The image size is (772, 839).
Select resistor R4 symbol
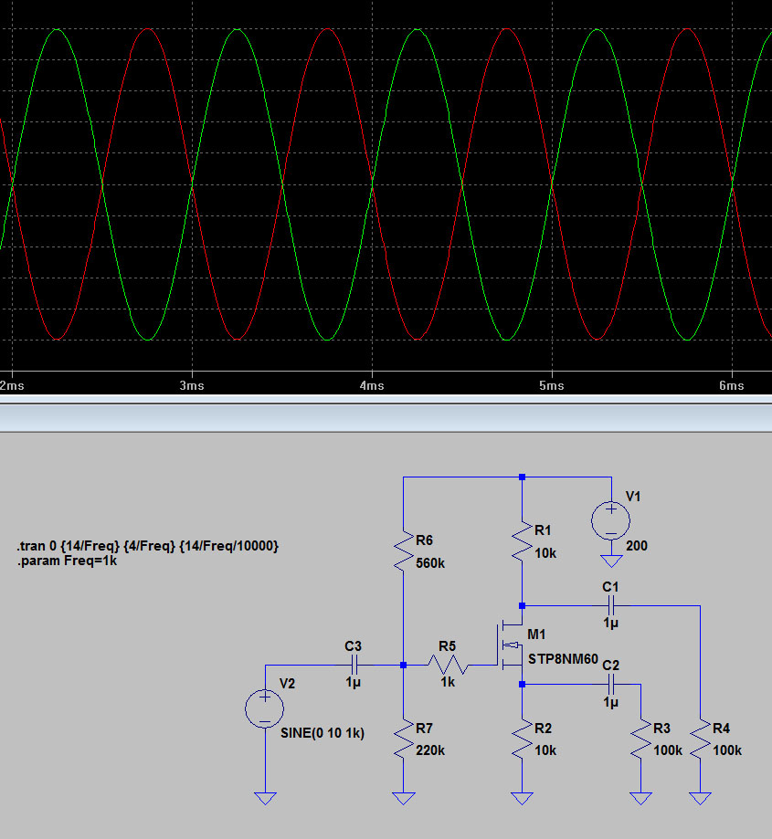(700, 739)
